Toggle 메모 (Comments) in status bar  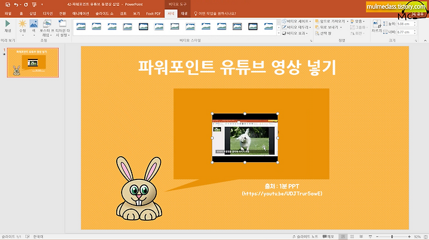(328, 236)
